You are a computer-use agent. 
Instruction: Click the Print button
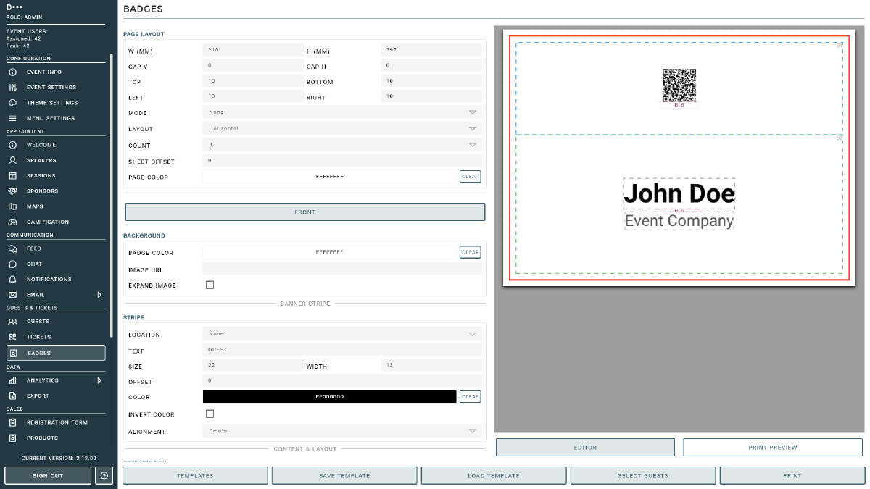(792, 476)
